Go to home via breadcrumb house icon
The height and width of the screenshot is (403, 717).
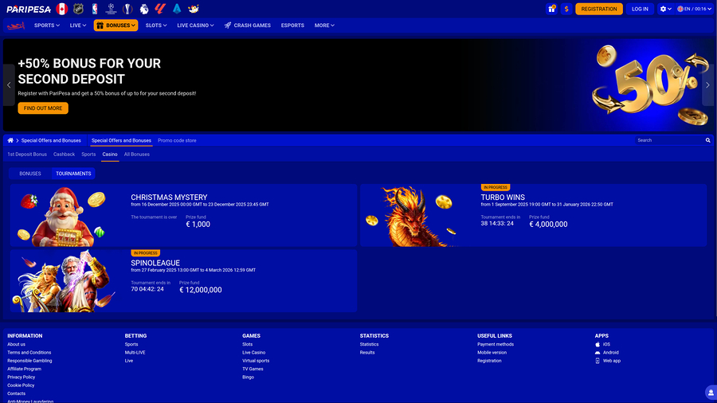(x=10, y=140)
